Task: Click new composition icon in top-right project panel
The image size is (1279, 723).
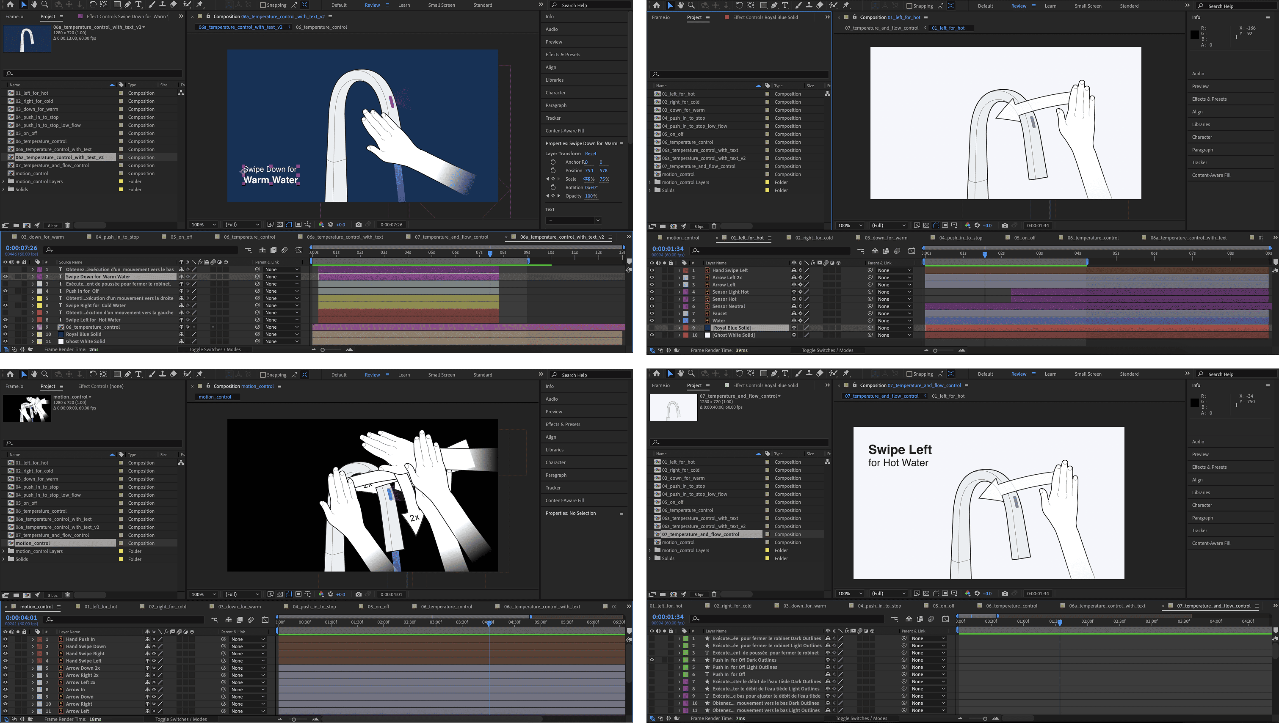Action: (673, 226)
